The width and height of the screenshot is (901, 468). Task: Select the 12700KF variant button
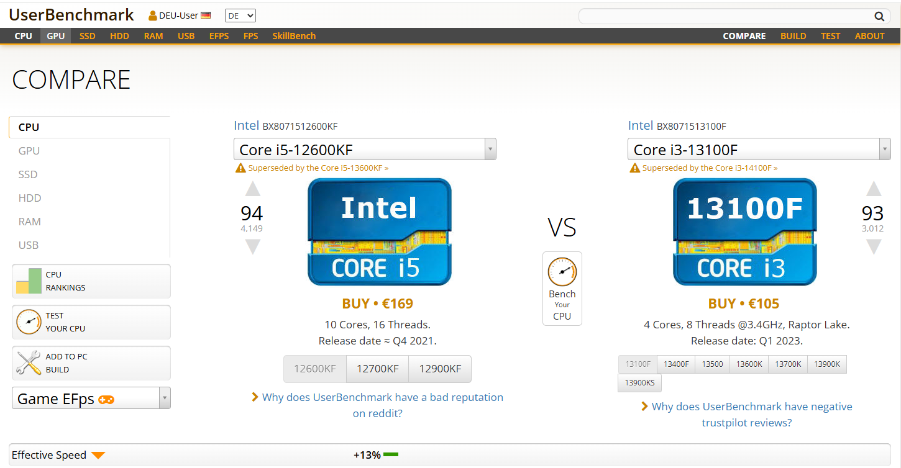[x=378, y=369]
